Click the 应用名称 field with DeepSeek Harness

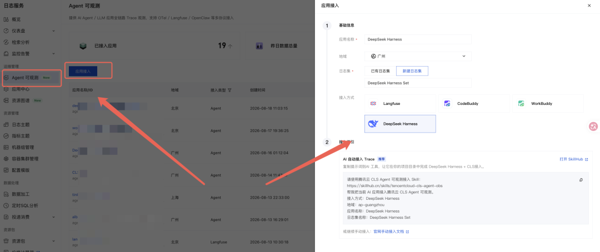point(418,39)
